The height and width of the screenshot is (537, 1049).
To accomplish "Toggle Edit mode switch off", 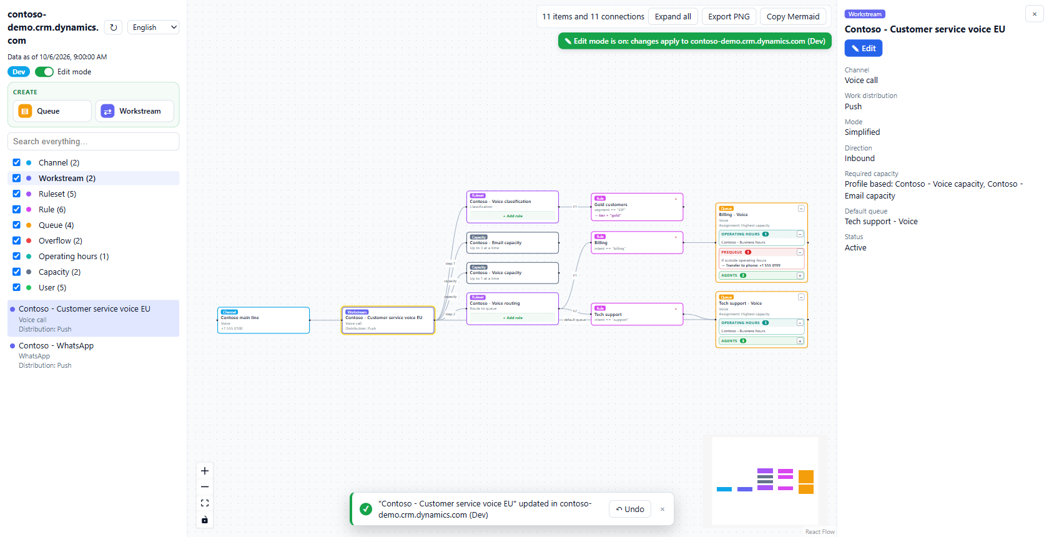I will click(44, 72).
